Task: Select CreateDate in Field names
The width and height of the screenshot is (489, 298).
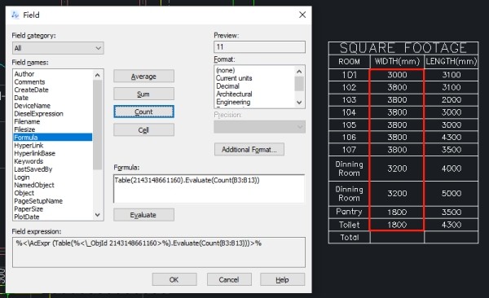Action: coord(31,90)
